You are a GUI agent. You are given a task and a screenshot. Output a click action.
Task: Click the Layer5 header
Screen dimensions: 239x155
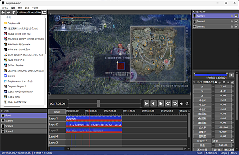coord(57,142)
